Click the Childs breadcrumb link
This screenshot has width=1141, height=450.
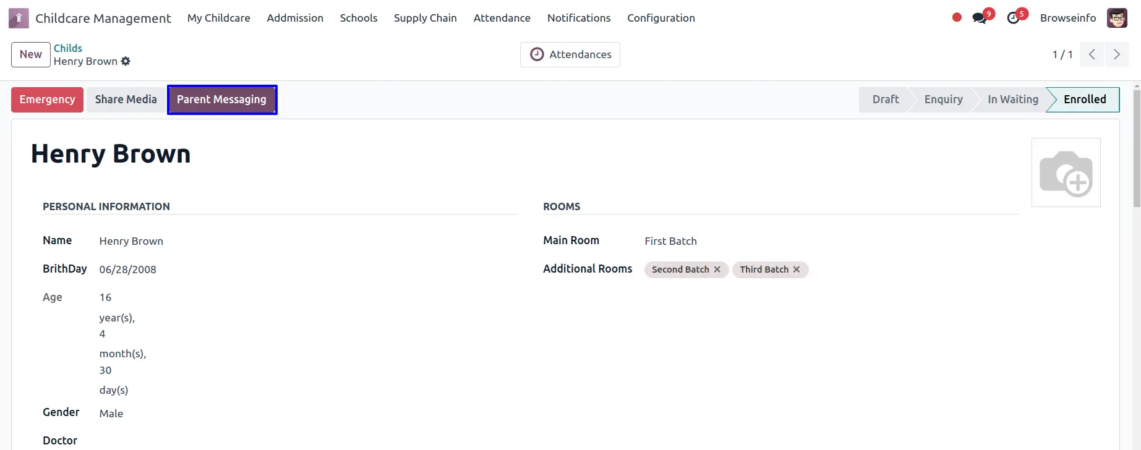point(67,48)
